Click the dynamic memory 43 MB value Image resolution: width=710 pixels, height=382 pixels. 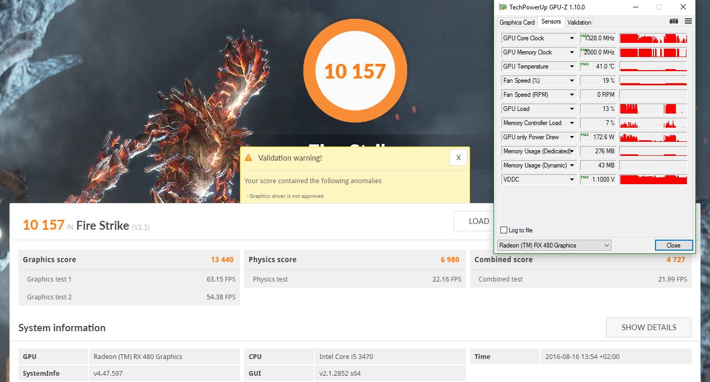point(598,165)
